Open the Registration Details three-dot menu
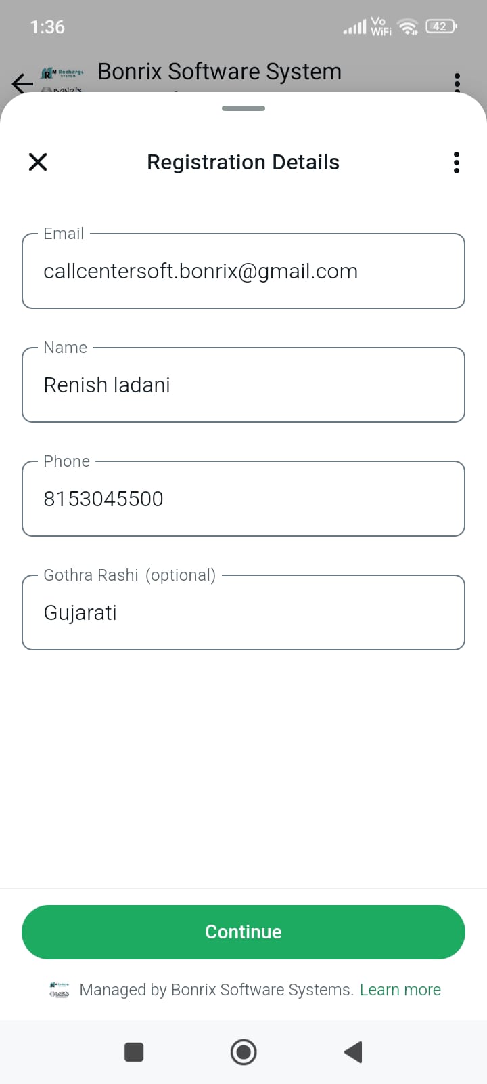Screen dimensions: 487x1084 (x=457, y=163)
